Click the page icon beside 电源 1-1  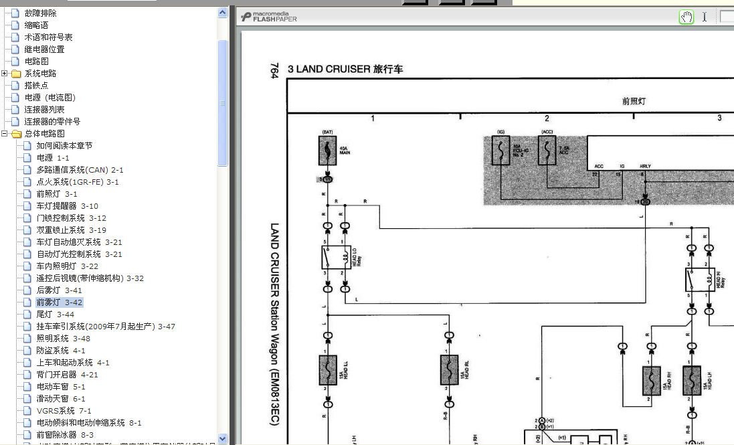pyautogui.click(x=27, y=158)
